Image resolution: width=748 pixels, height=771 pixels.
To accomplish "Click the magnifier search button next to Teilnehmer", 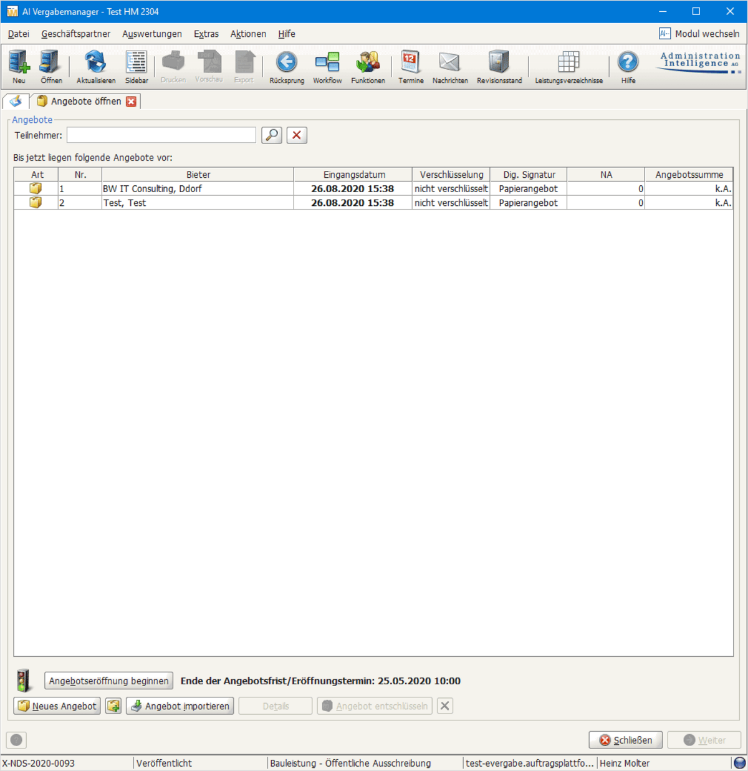I will coord(272,135).
